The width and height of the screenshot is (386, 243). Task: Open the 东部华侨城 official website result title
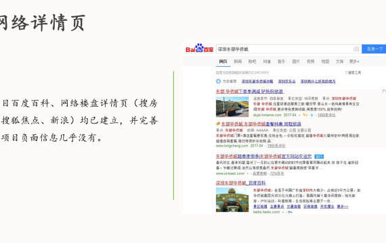tap(263, 157)
